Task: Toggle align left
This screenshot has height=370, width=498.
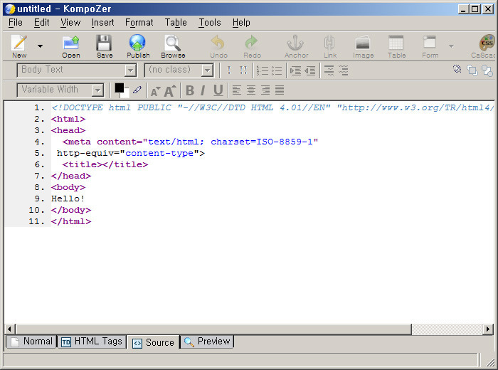Action: (236, 90)
